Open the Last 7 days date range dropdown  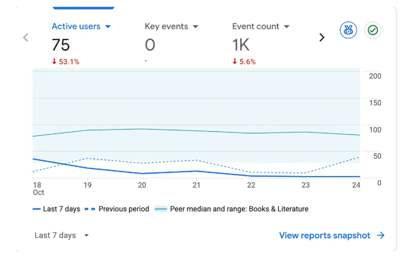[61, 235]
